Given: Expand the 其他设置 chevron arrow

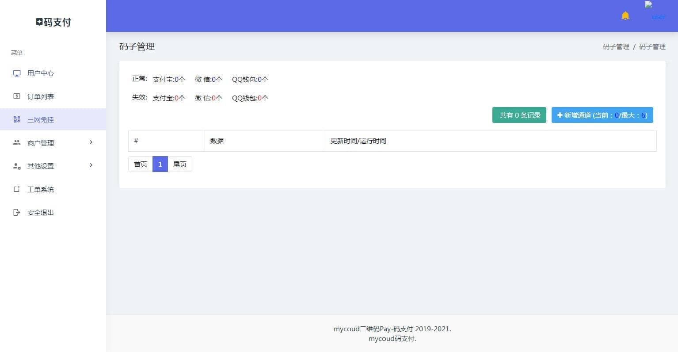Looking at the screenshot, I should tap(91, 165).
